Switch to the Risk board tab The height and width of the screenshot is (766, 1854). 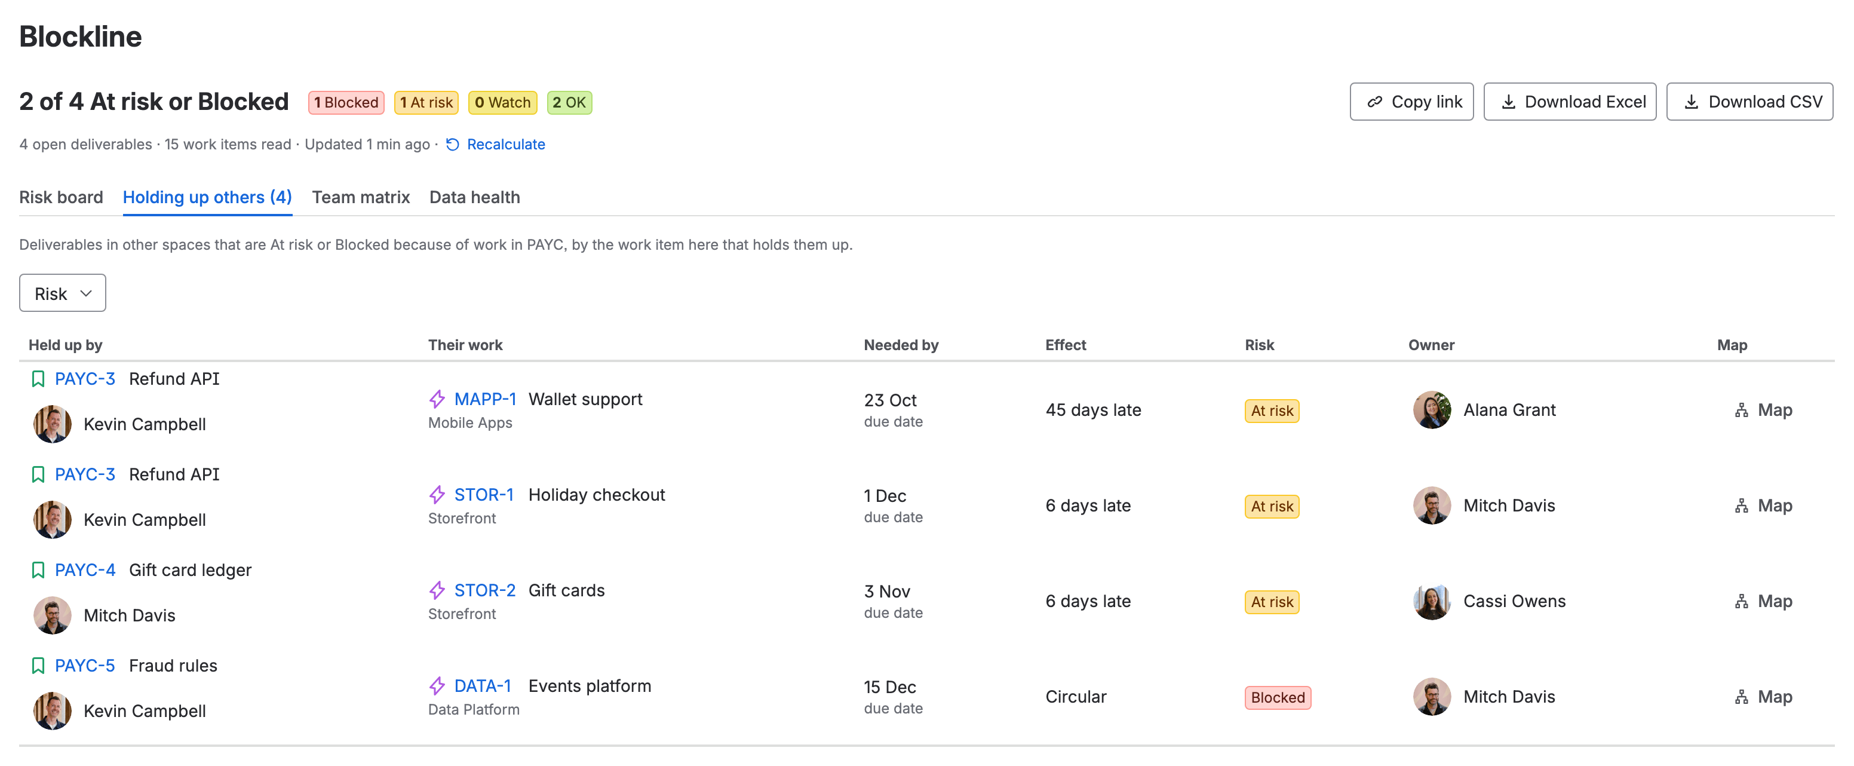pos(61,197)
